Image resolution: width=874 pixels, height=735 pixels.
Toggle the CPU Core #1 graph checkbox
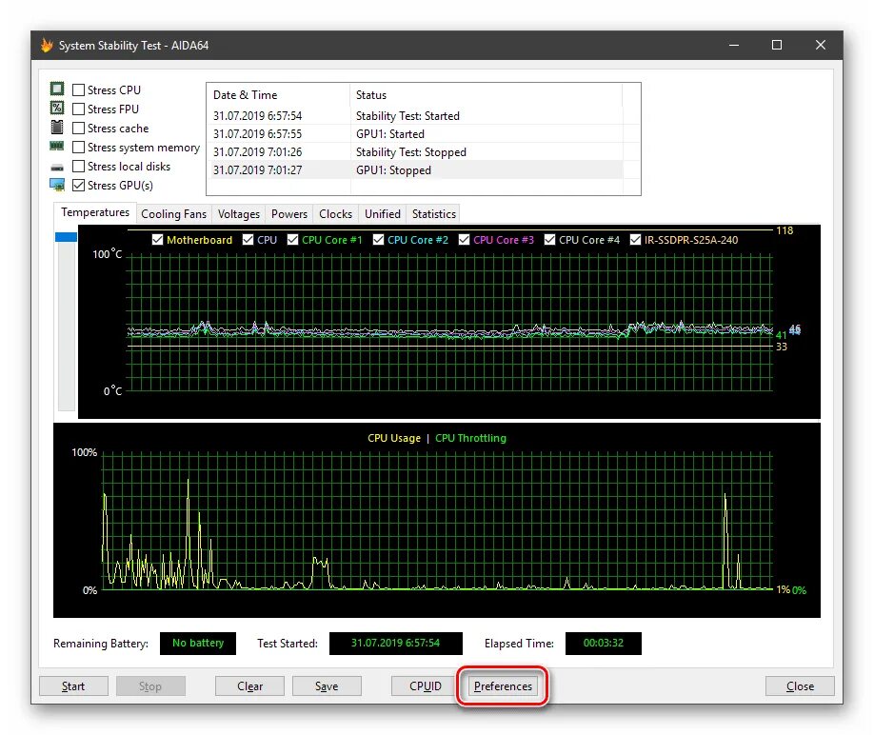pos(292,240)
